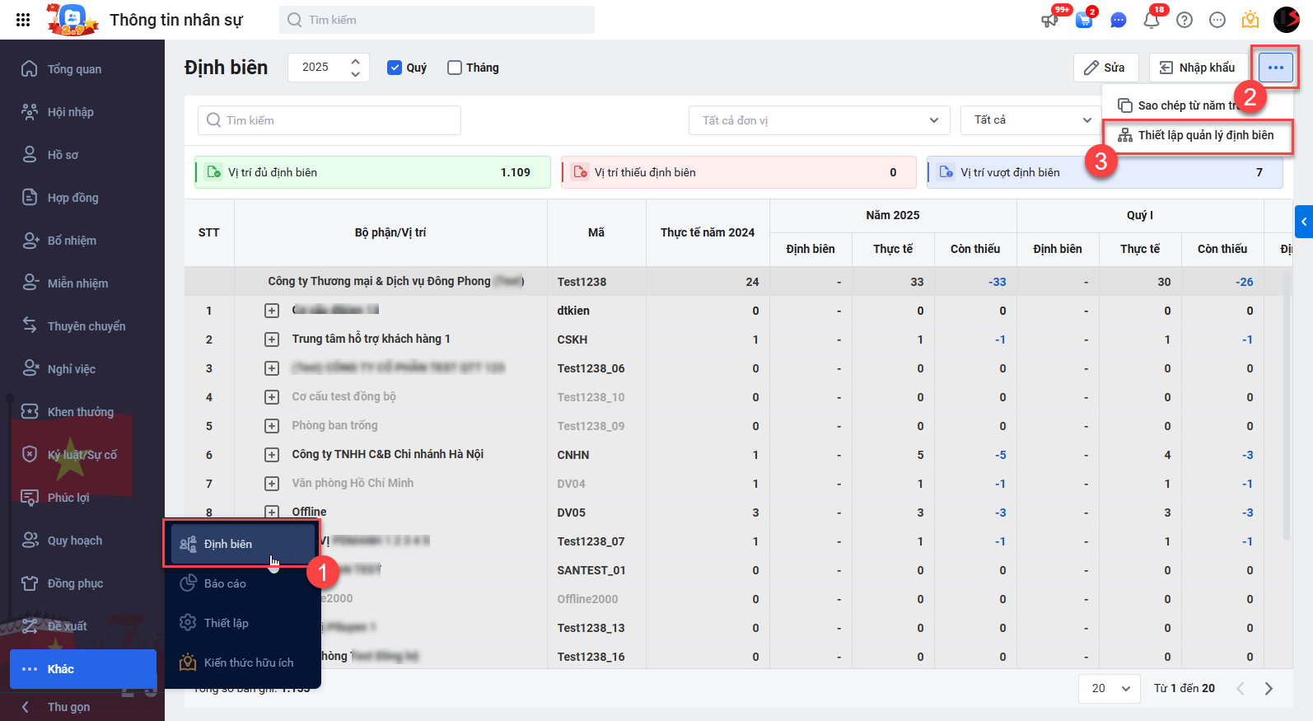Click the Sửa edit button
1313x721 pixels.
coord(1105,68)
